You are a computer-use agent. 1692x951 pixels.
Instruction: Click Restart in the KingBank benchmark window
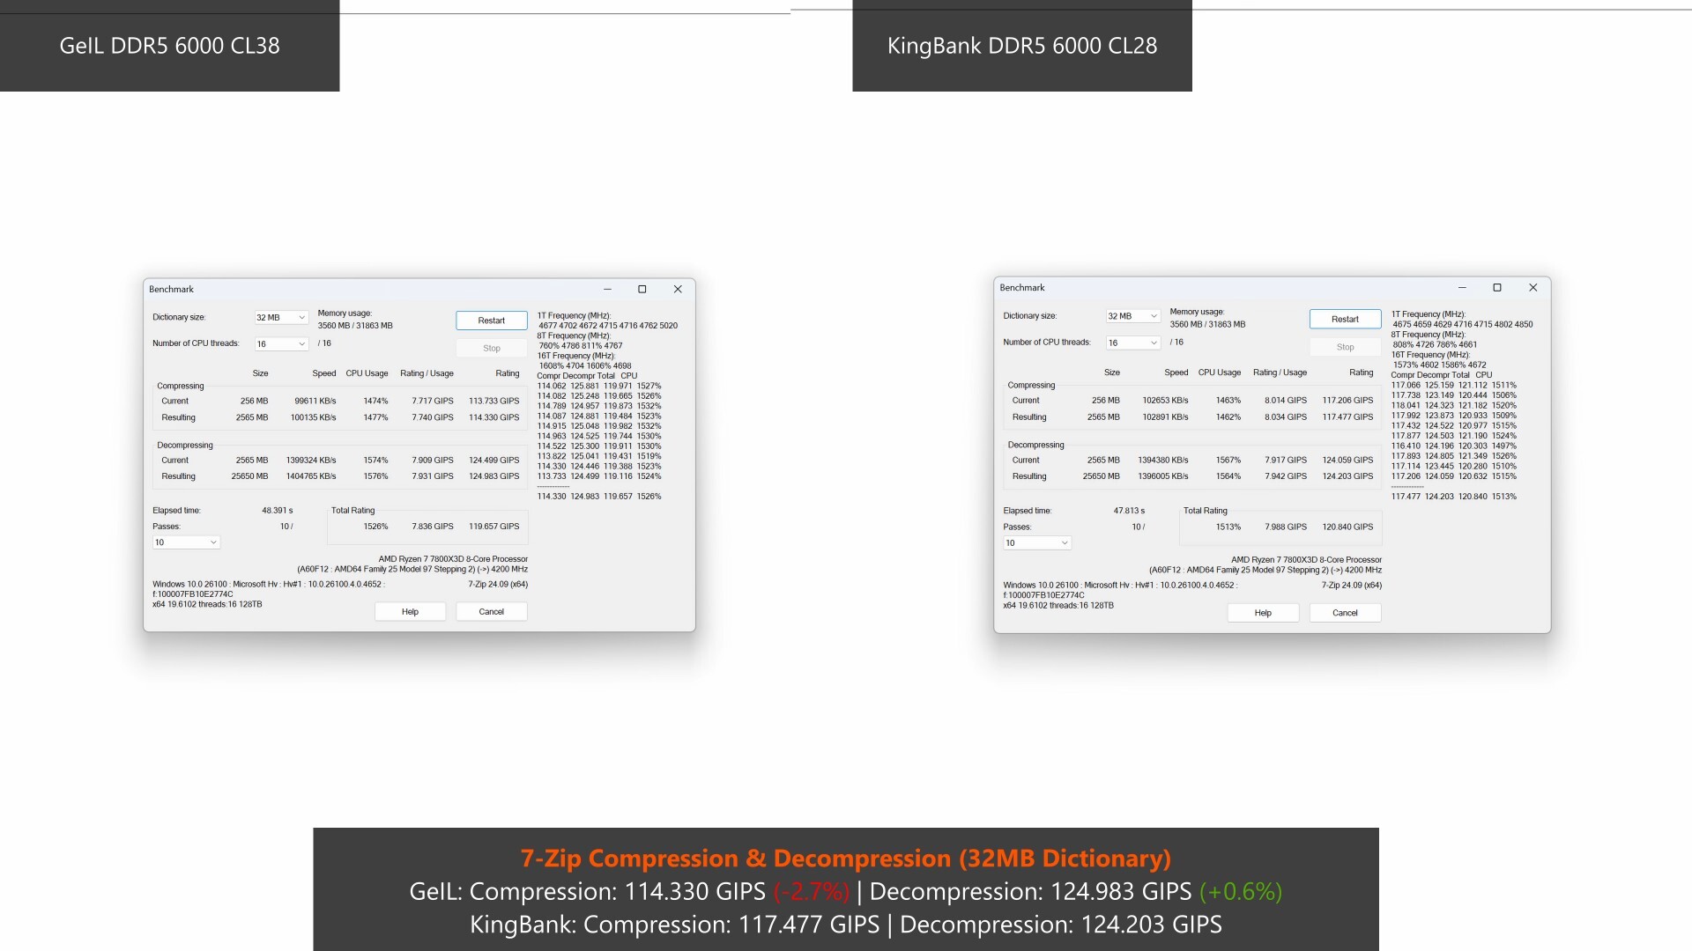point(1345,319)
